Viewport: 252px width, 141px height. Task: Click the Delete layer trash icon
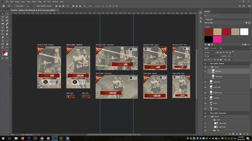[248, 134]
